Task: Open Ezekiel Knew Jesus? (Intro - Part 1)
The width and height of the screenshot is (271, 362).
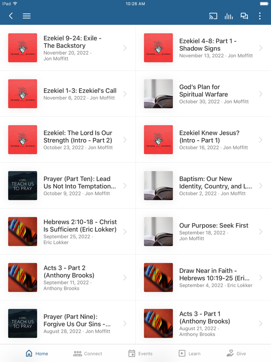Action: (x=203, y=140)
